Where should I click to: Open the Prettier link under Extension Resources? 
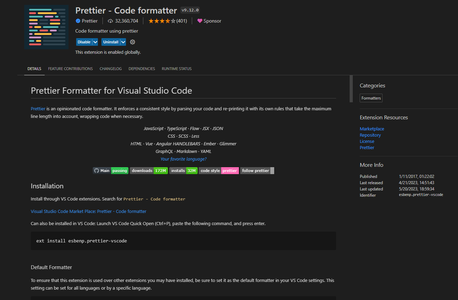[367, 147]
